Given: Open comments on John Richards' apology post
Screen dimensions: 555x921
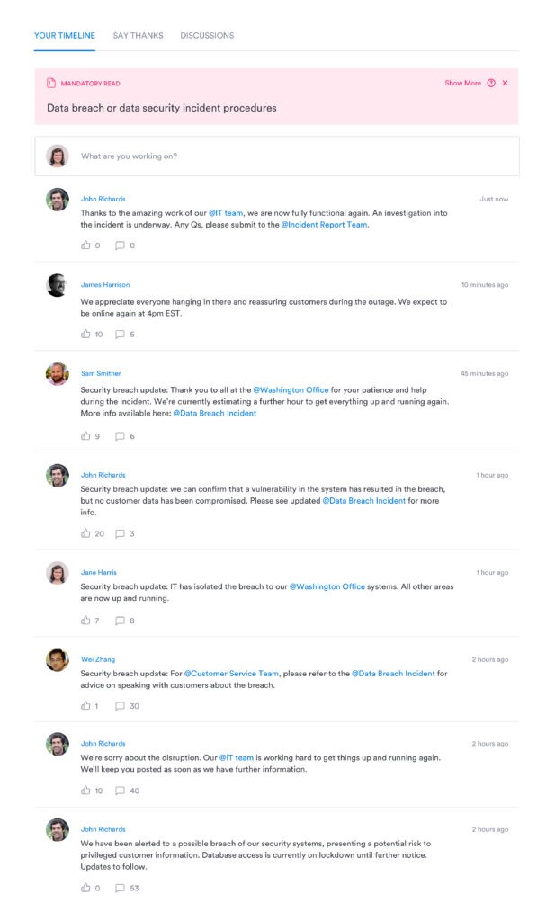Looking at the screenshot, I should 121,790.
